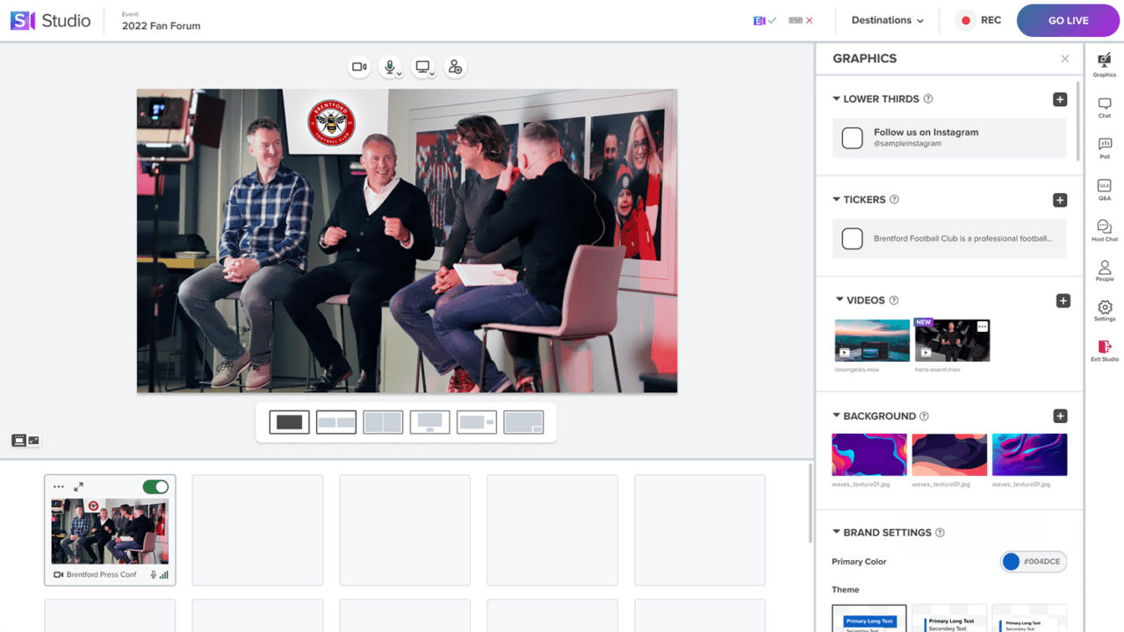Toggle off Brentford Press Conf source switch
The width and height of the screenshot is (1124, 632).
coord(155,486)
